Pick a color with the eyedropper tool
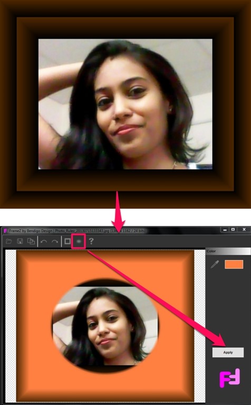The width and height of the screenshot is (251, 405). click(x=215, y=264)
